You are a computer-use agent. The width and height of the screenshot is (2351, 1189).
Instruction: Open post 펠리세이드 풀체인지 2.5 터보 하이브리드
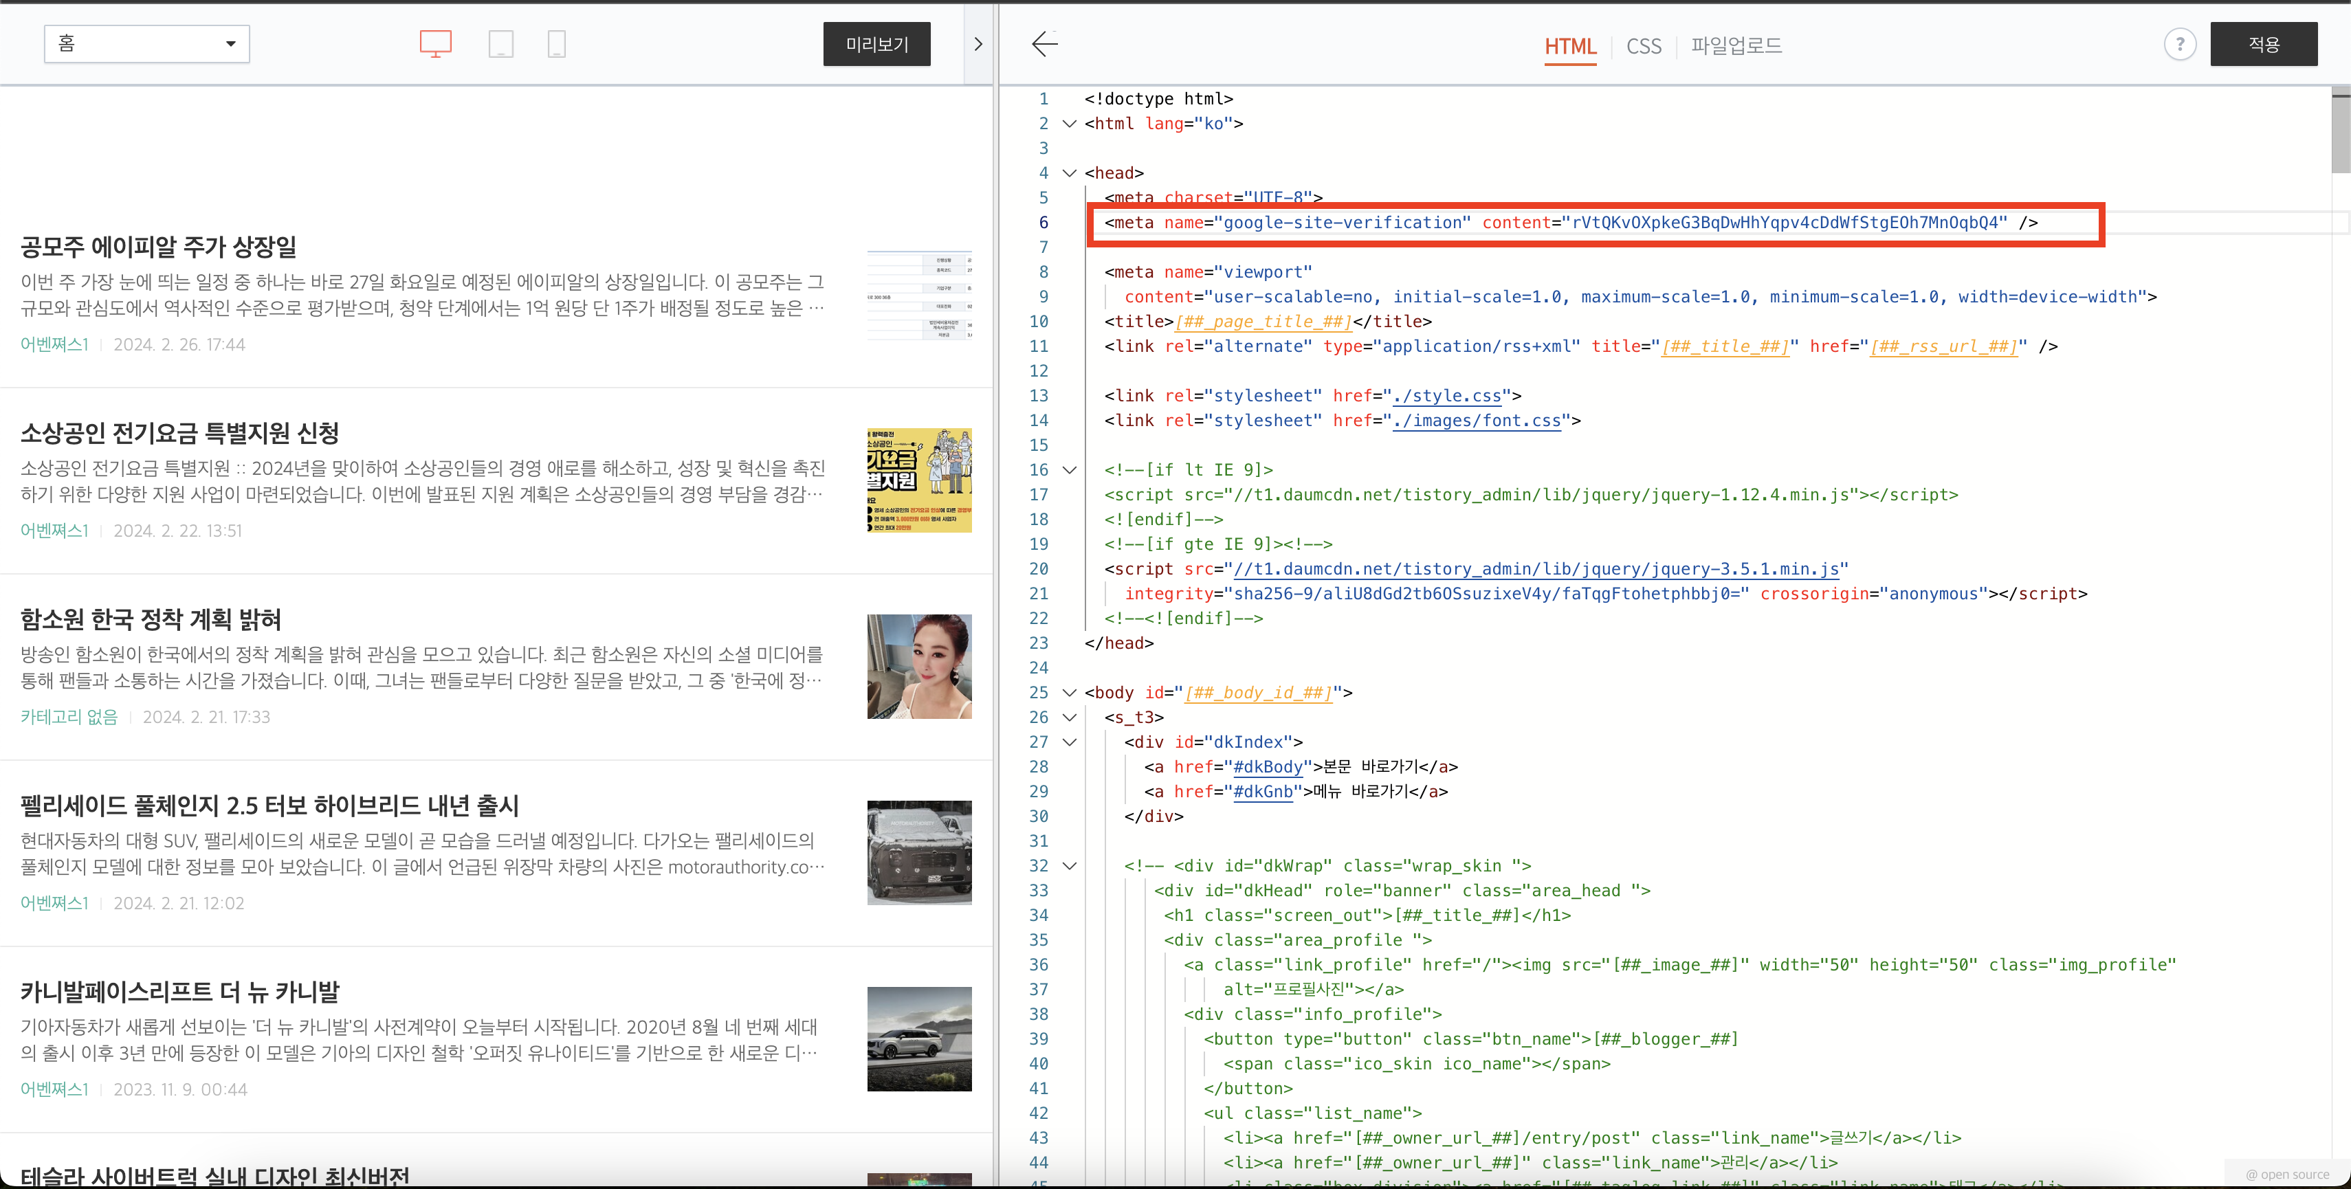point(269,805)
